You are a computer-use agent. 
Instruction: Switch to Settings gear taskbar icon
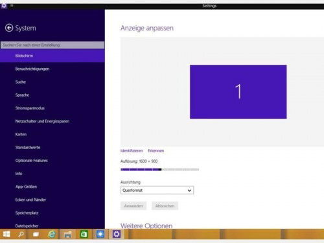coord(117,234)
